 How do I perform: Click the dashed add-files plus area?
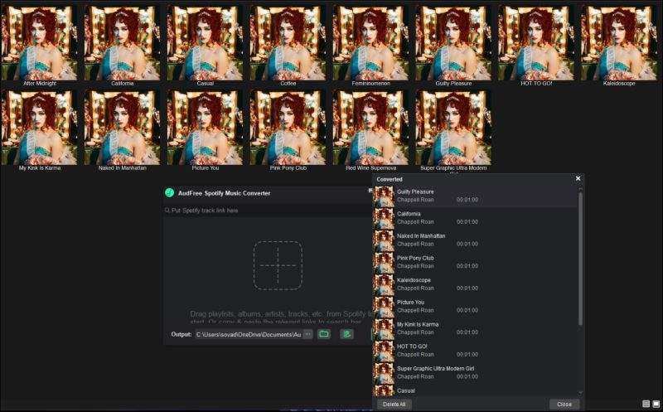pyautogui.click(x=278, y=265)
